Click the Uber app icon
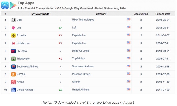The height and width of the screenshot is (106, 177). coord(13,20)
